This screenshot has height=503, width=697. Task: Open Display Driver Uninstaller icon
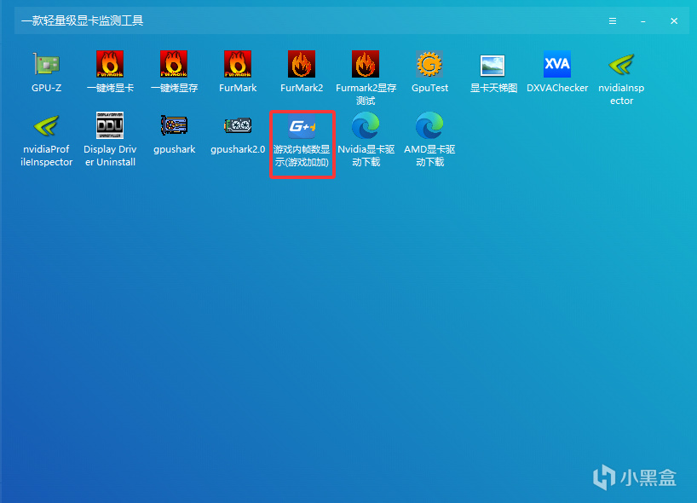click(110, 126)
